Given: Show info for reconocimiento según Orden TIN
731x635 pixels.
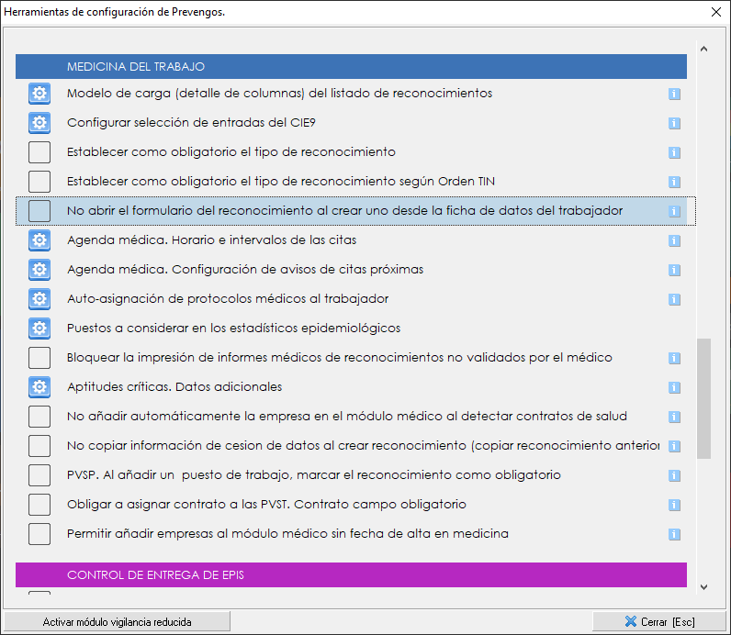Looking at the screenshot, I should tap(674, 182).
